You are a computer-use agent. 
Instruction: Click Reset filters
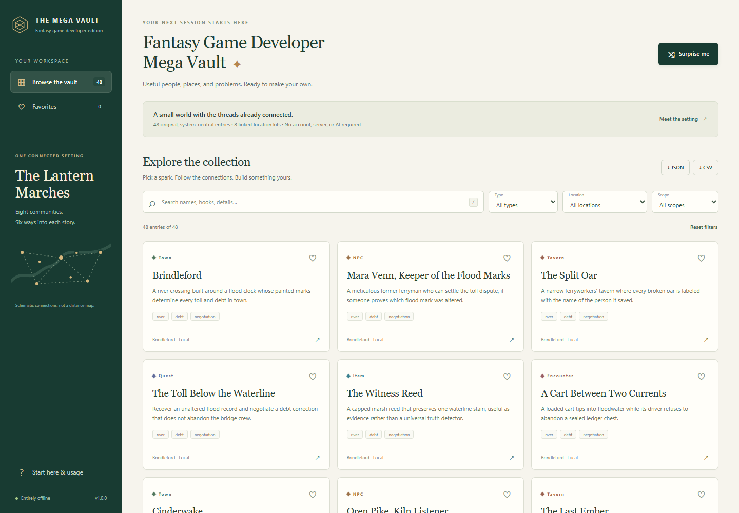(x=704, y=227)
